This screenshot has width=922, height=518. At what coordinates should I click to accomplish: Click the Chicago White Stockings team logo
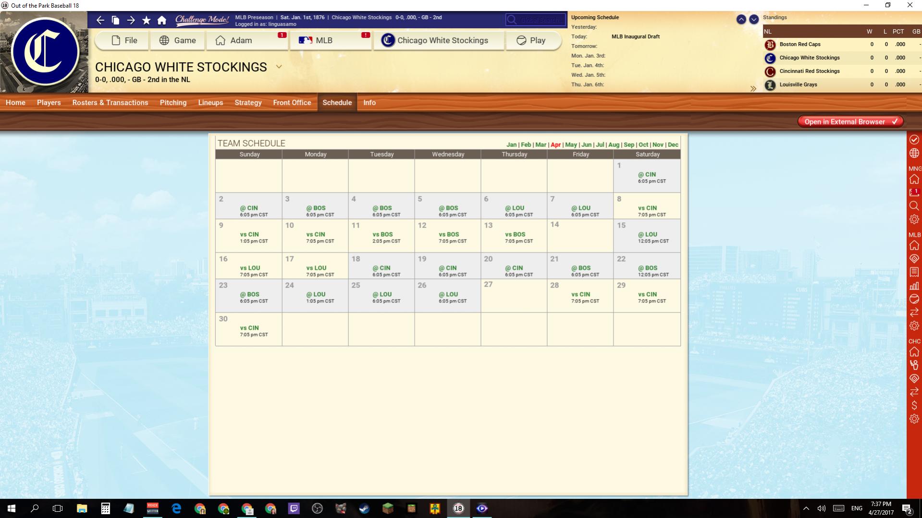click(x=45, y=52)
